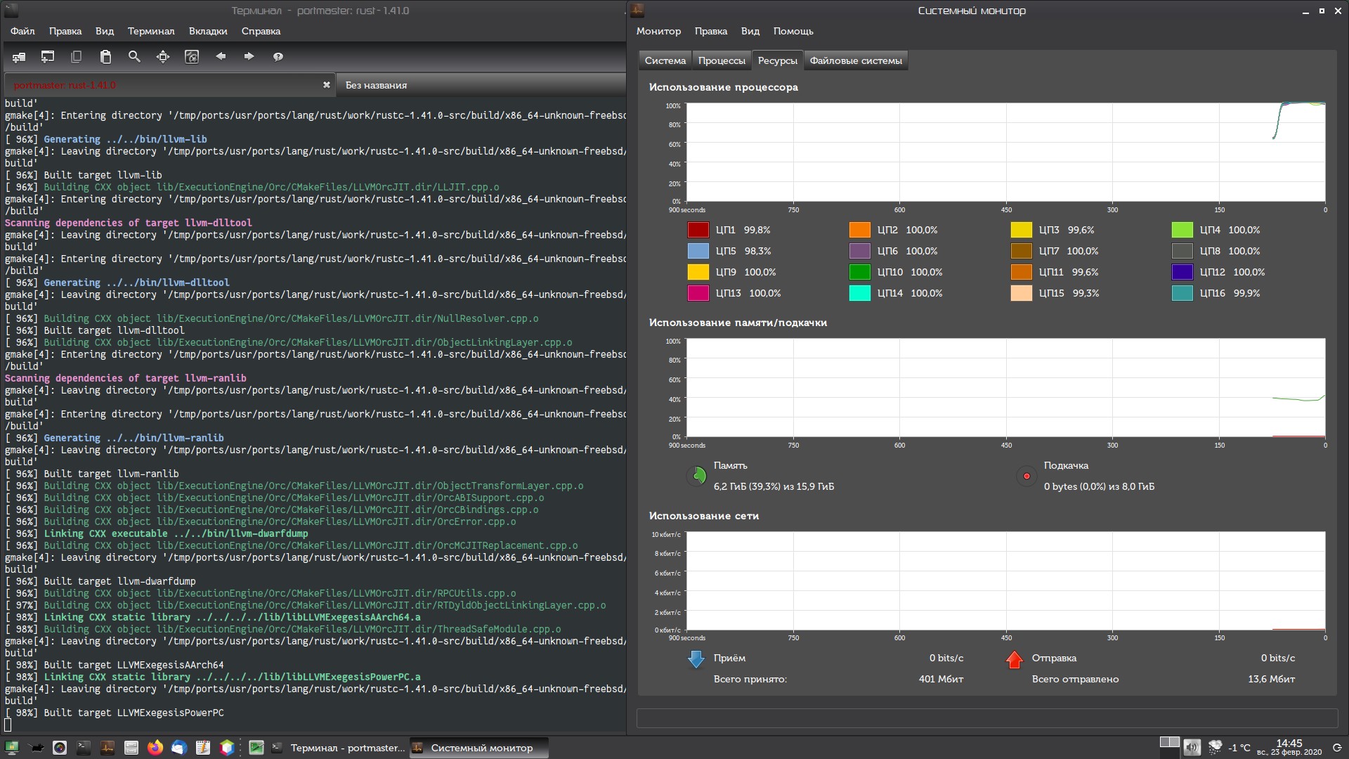This screenshot has width=1349, height=759.
Task: Click the search magnifier icon
Action: coord(134,57)
